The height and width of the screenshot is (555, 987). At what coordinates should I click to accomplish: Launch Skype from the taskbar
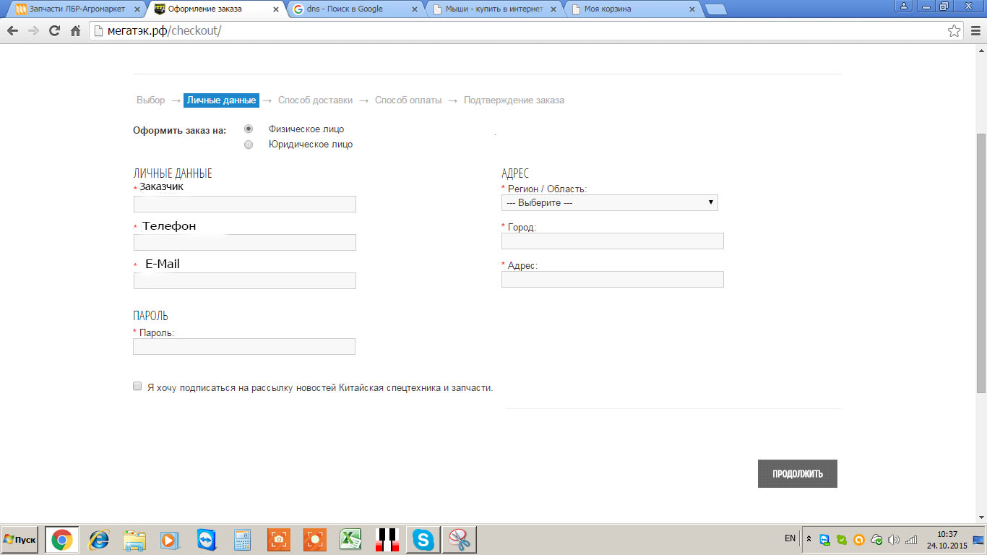pyautogui.click(x=423, y=540)
